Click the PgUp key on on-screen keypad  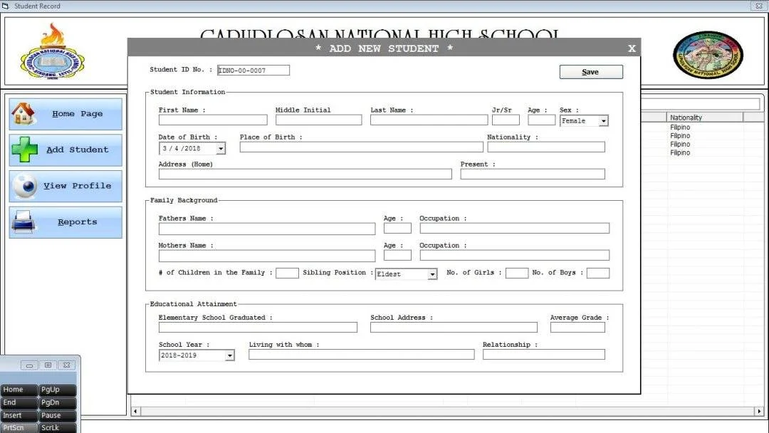(58, 390)
